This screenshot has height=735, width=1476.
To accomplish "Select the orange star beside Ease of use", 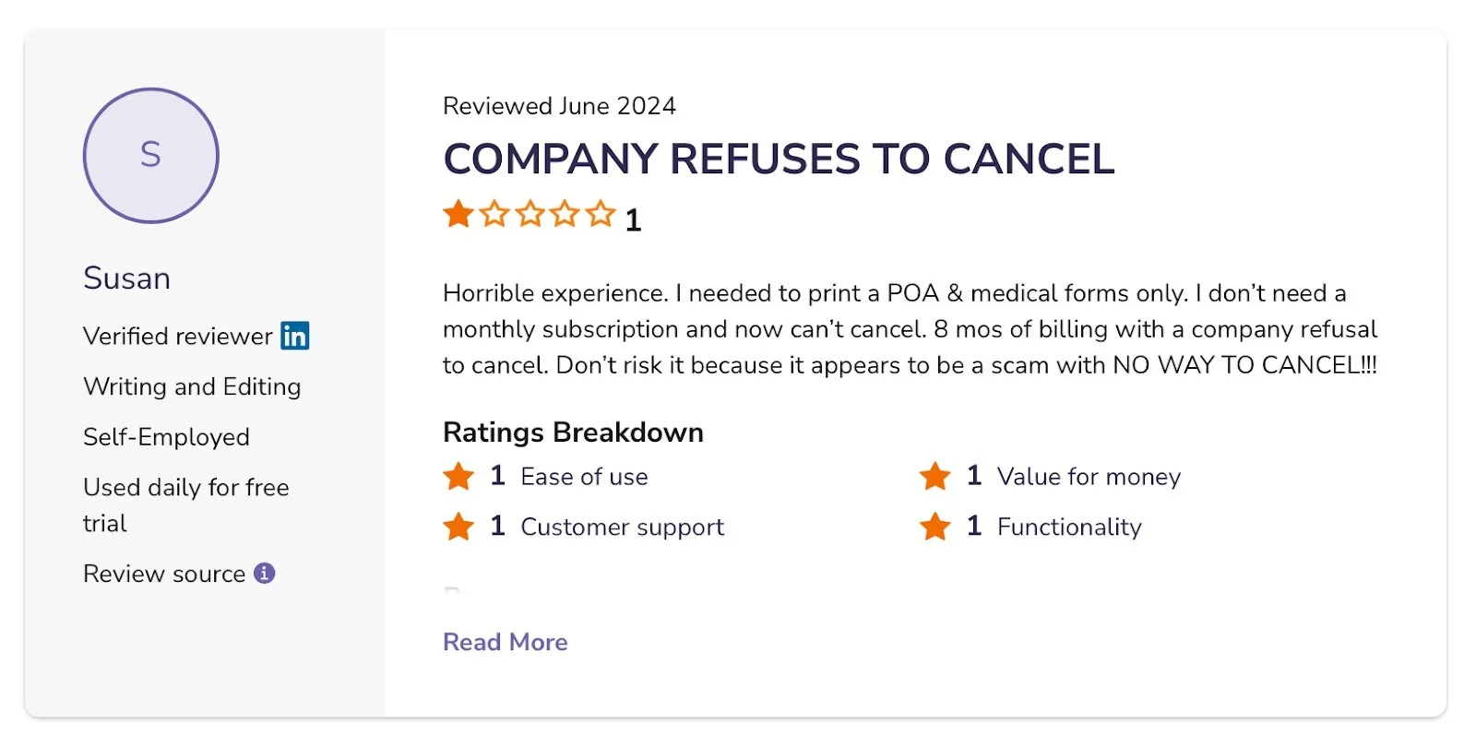I will tap(458, 476).
